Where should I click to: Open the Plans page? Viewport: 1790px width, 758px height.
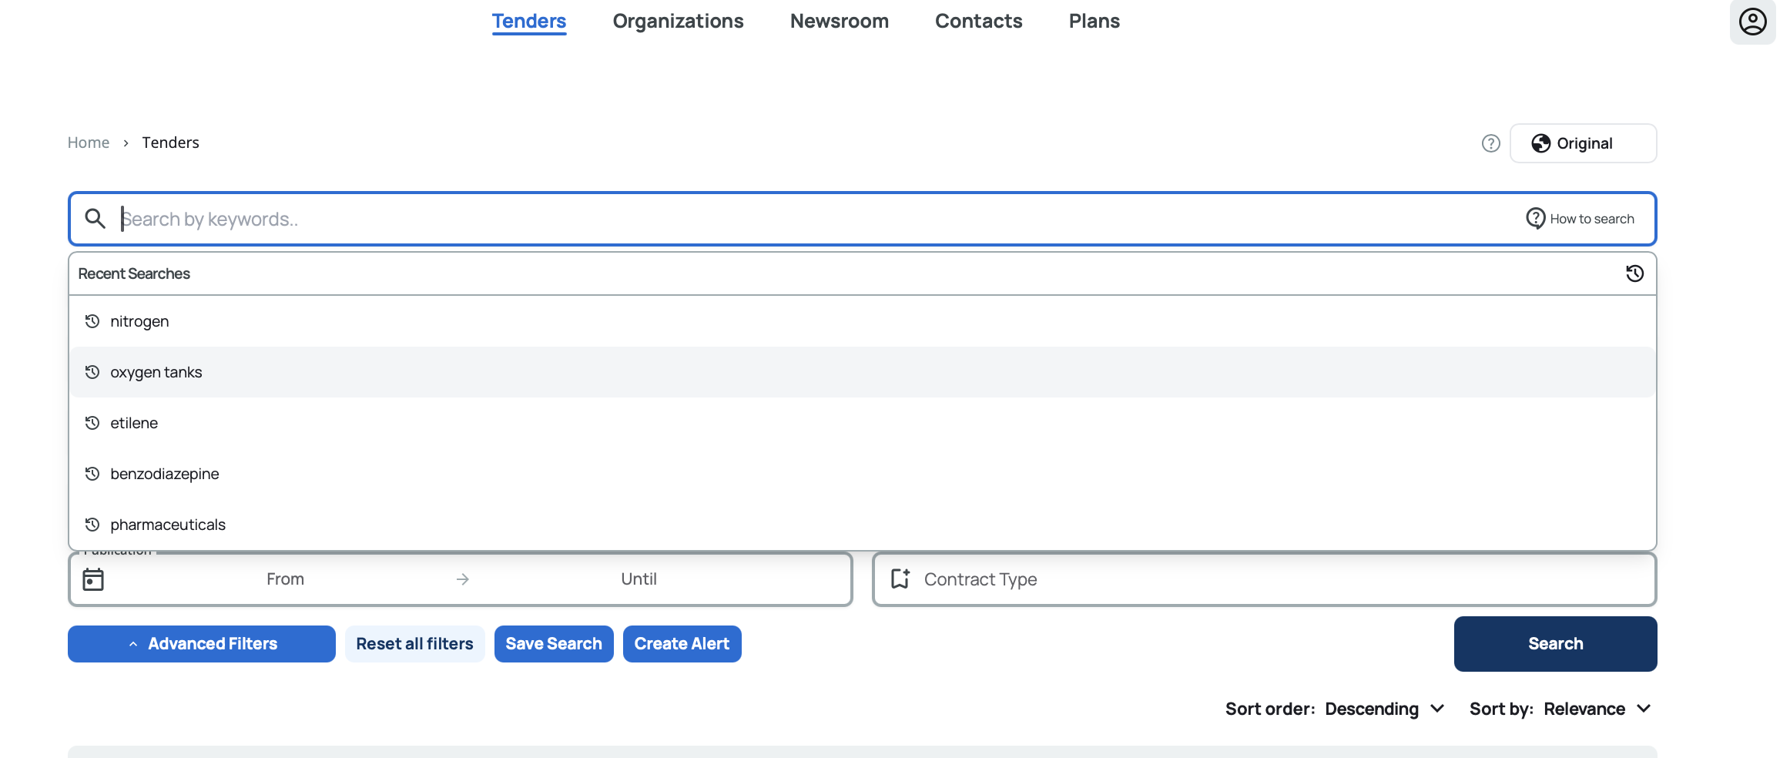(1094, 22)
